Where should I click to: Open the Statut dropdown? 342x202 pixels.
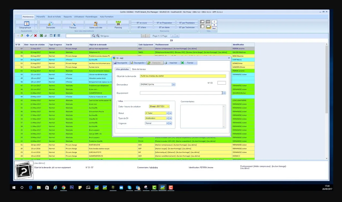(167, 113)
